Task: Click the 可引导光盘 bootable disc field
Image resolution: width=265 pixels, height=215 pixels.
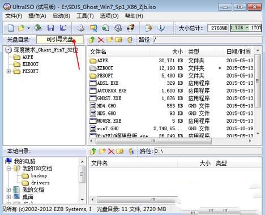Action: (59, 40)
